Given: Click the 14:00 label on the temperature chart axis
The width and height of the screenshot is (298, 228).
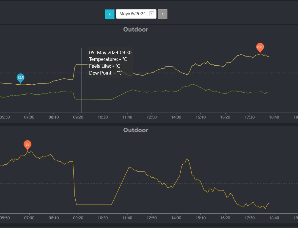Looking at the screenshot, I should [176, 117].
